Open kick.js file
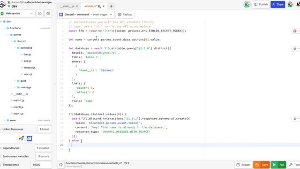The height and width of the screenshot is (169, 300). coord(27,61)
